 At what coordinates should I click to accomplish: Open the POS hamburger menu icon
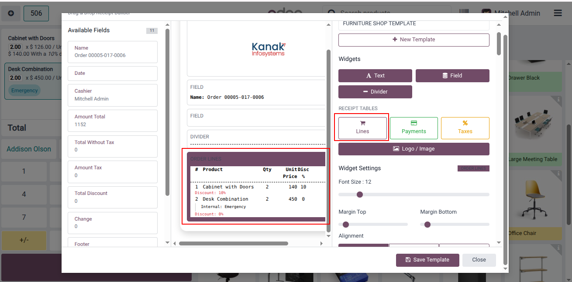(x=558, y=13)
